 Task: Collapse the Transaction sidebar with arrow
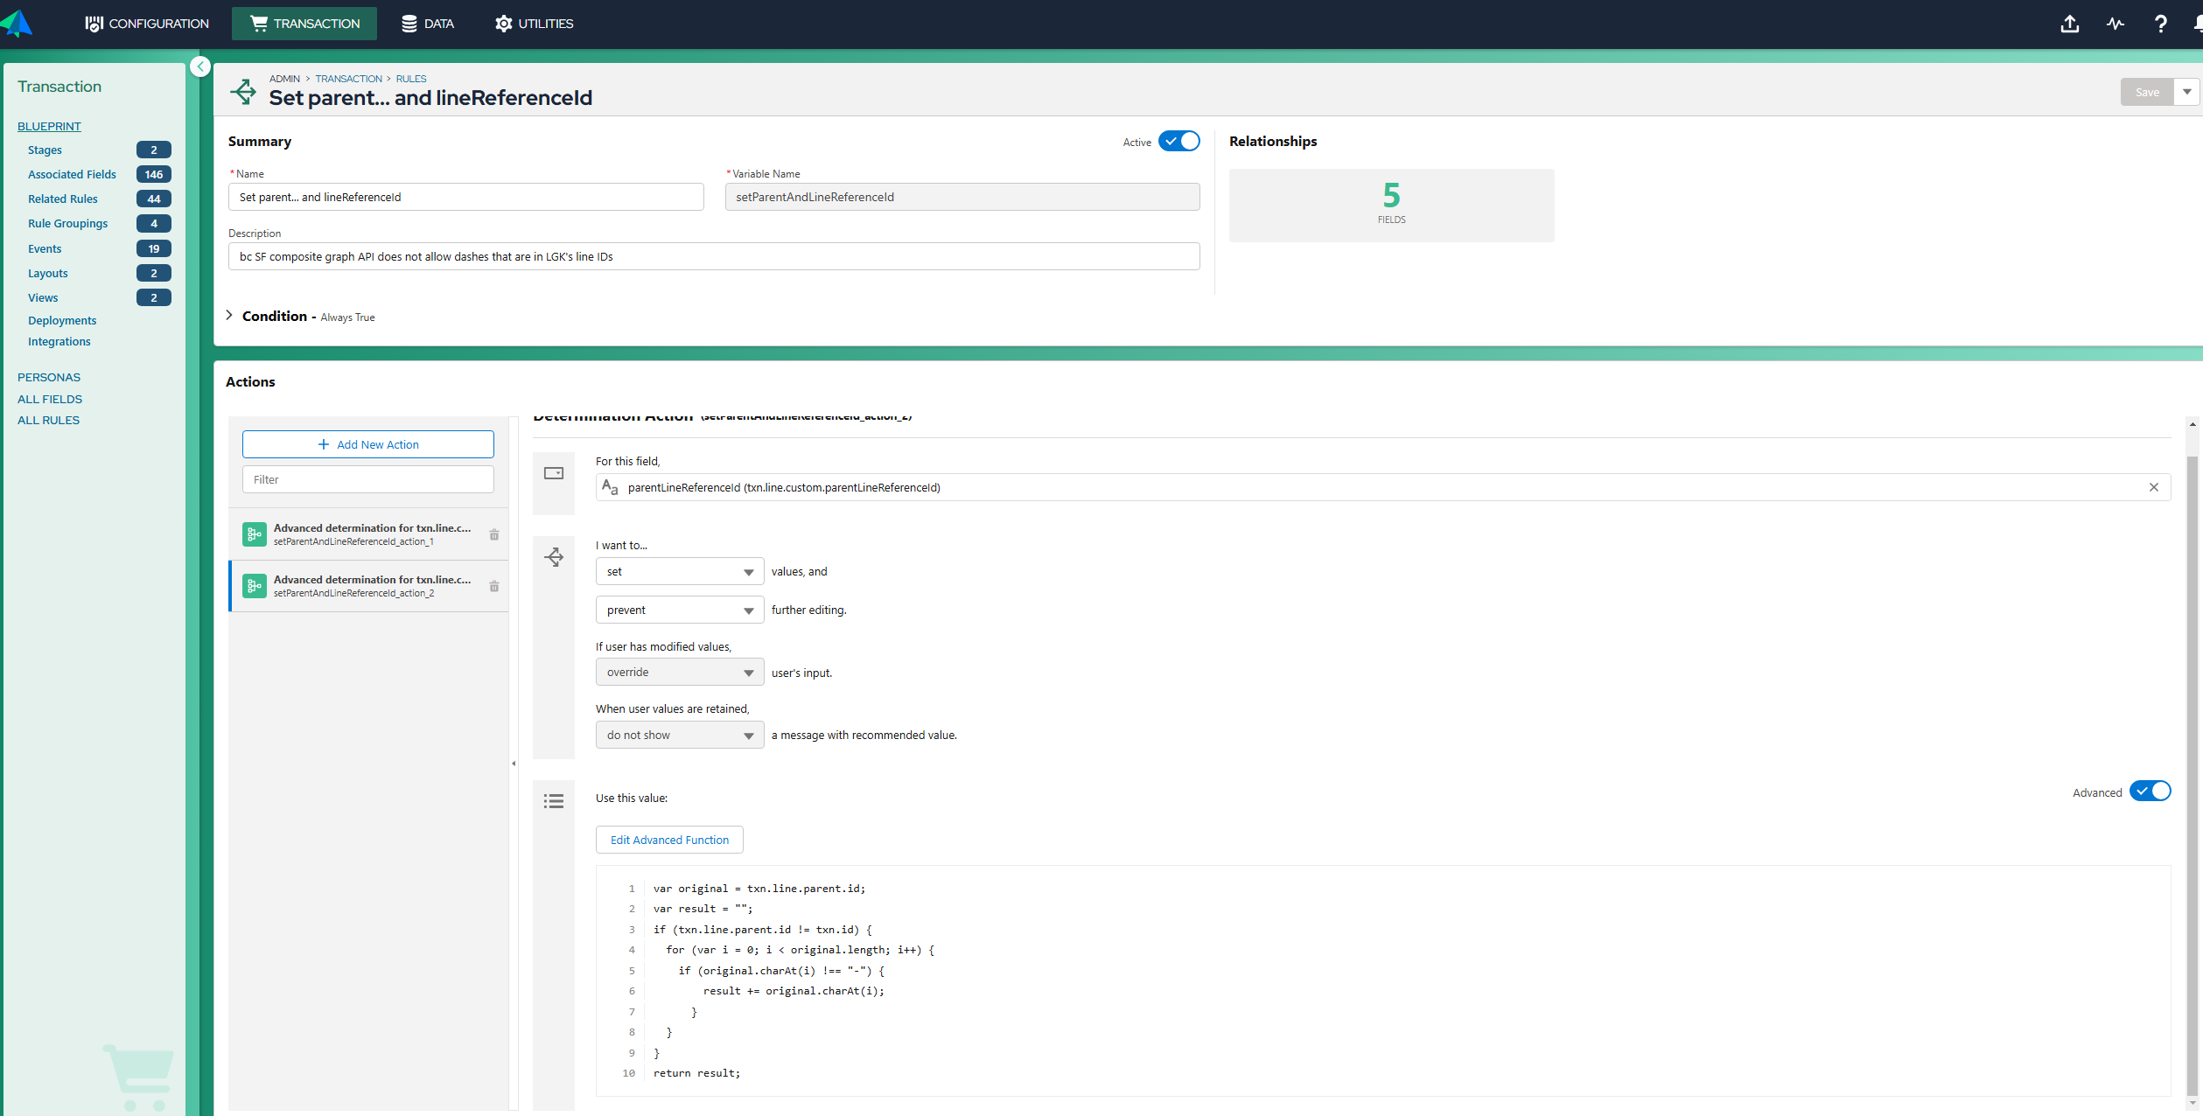click(x=200, y=66)
